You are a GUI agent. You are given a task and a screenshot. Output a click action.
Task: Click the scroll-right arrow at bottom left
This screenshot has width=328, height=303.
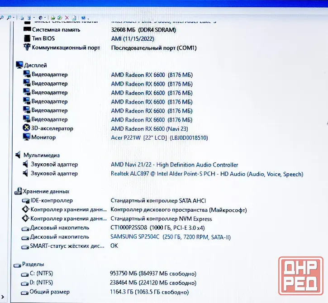point(3,297)
